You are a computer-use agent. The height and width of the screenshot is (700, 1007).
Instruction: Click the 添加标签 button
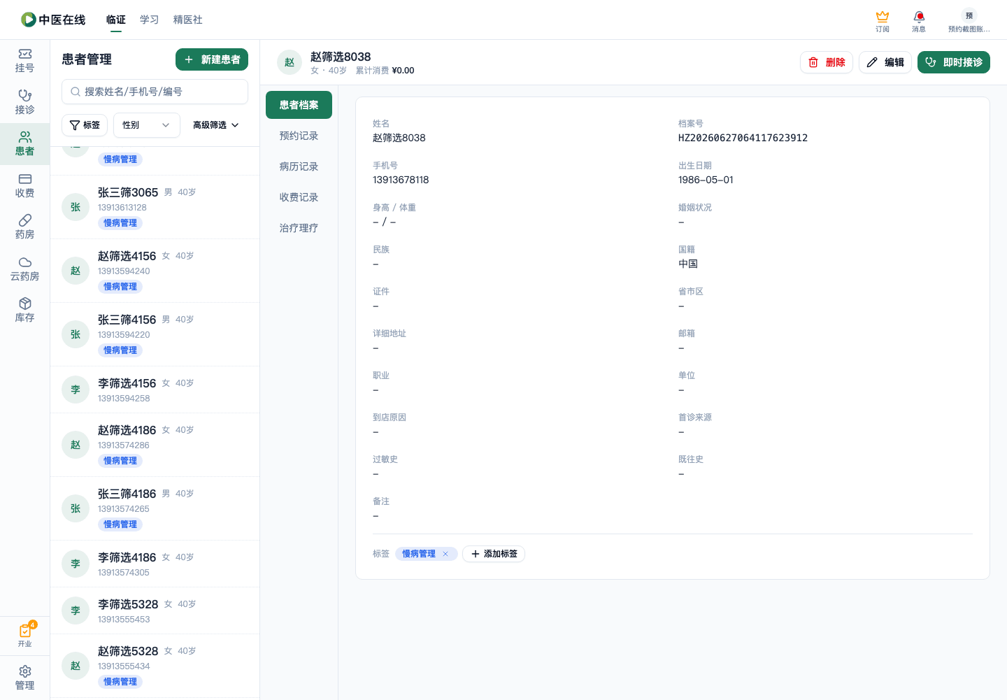[494, 554]
